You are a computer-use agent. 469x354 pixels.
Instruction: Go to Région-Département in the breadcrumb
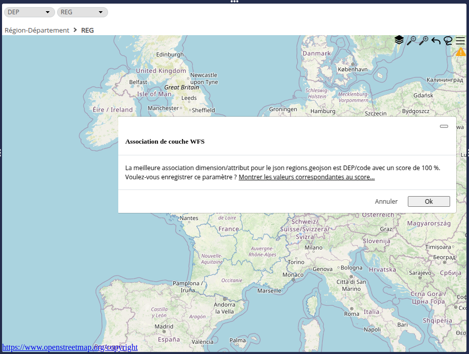pyautogui.click(x=37, y=30)
